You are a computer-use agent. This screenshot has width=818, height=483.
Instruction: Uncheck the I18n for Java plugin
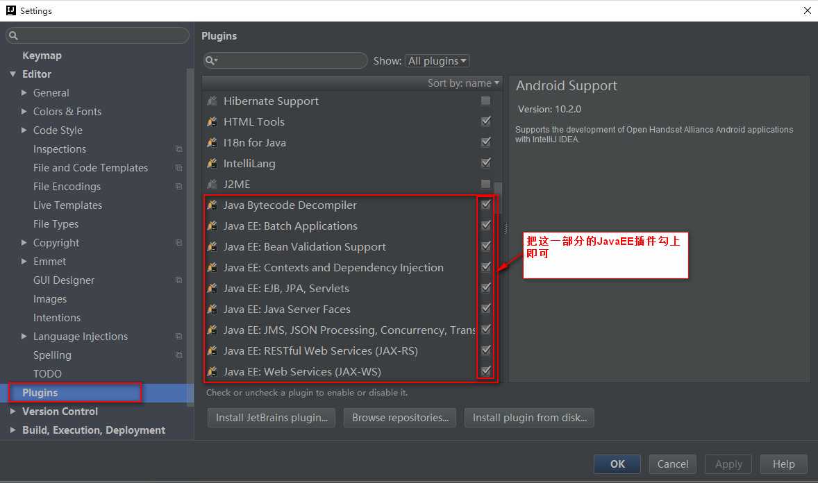coord(486,142)
